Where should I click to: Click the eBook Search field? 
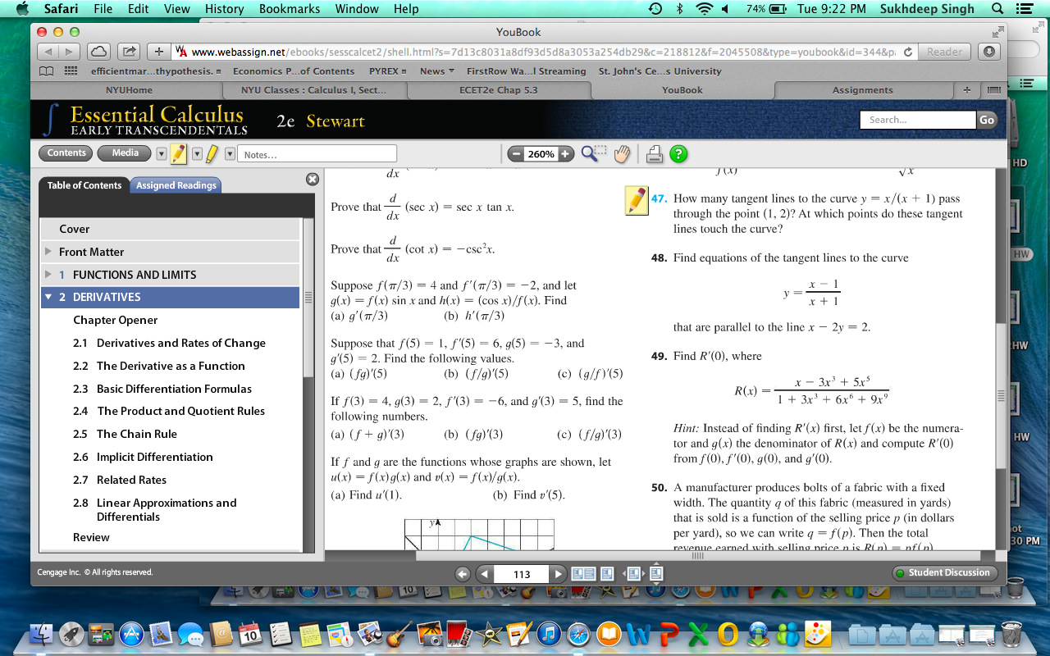coord(918,120)
